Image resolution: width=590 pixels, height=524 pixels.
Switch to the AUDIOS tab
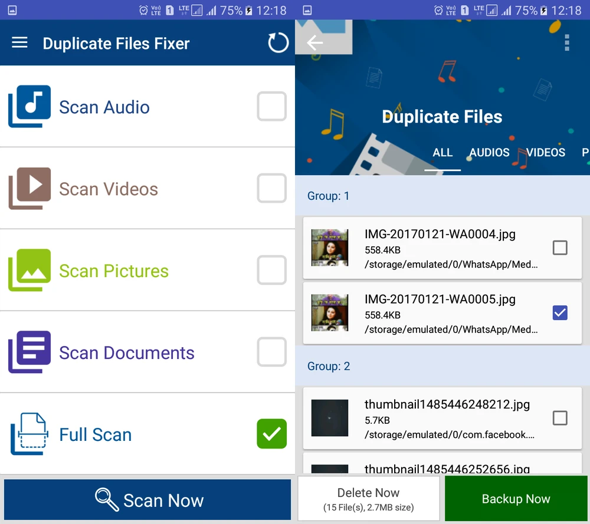coord(489,153)
